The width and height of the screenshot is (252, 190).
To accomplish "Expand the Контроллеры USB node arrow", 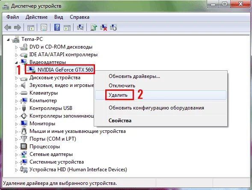I will 16,109.
